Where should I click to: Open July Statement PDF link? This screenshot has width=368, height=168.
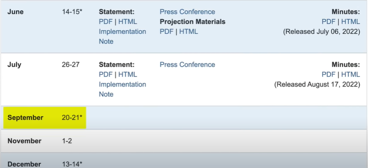(x=105, y=74)
